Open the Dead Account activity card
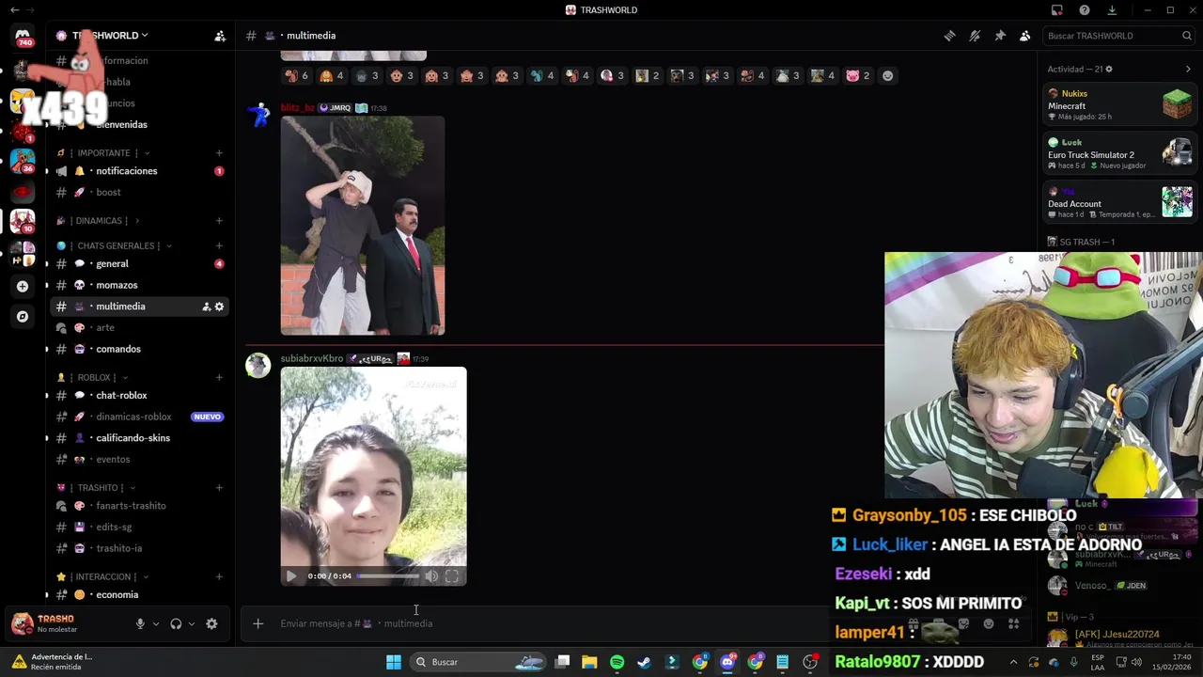Image resolution: width=1203 pixels, height=677 pixels. [x=1119, y=203]
